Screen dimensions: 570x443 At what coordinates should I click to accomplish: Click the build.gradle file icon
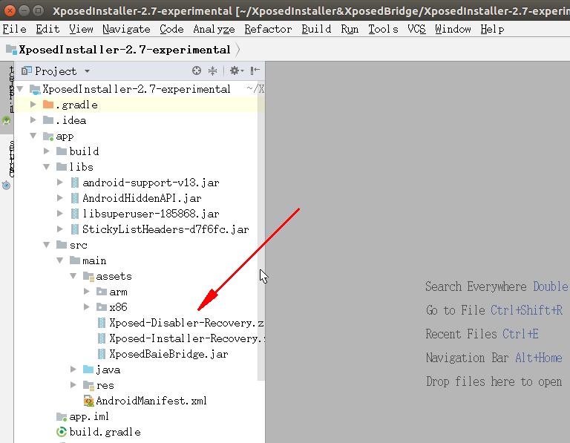click(62, 432)
